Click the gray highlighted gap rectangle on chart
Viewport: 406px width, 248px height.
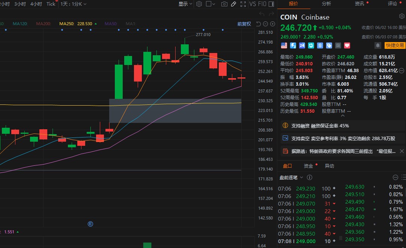click(x=175, y=111)
